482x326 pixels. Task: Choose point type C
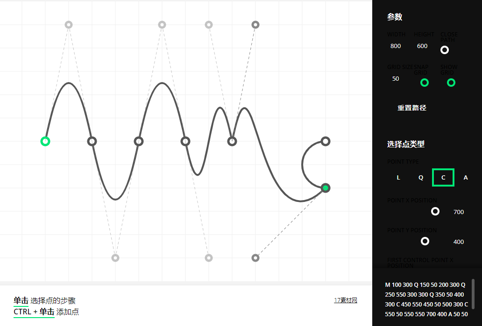click(443, 177)
